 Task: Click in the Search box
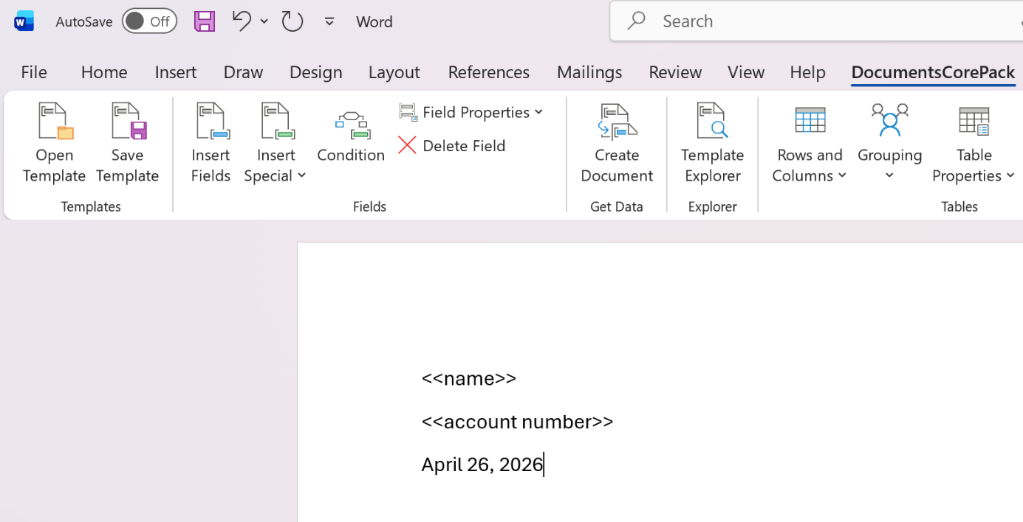pos(812,21)
